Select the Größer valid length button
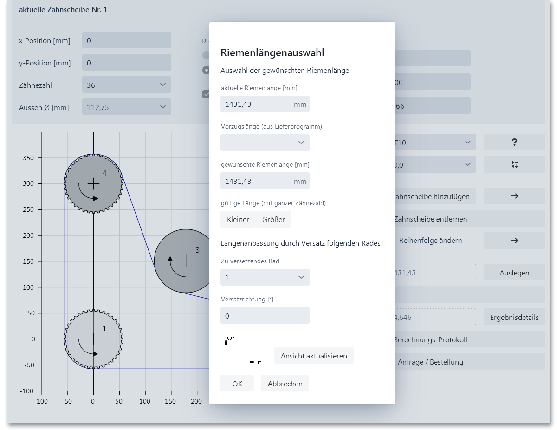This screenshot has width=557, height=430. point(273,219)
